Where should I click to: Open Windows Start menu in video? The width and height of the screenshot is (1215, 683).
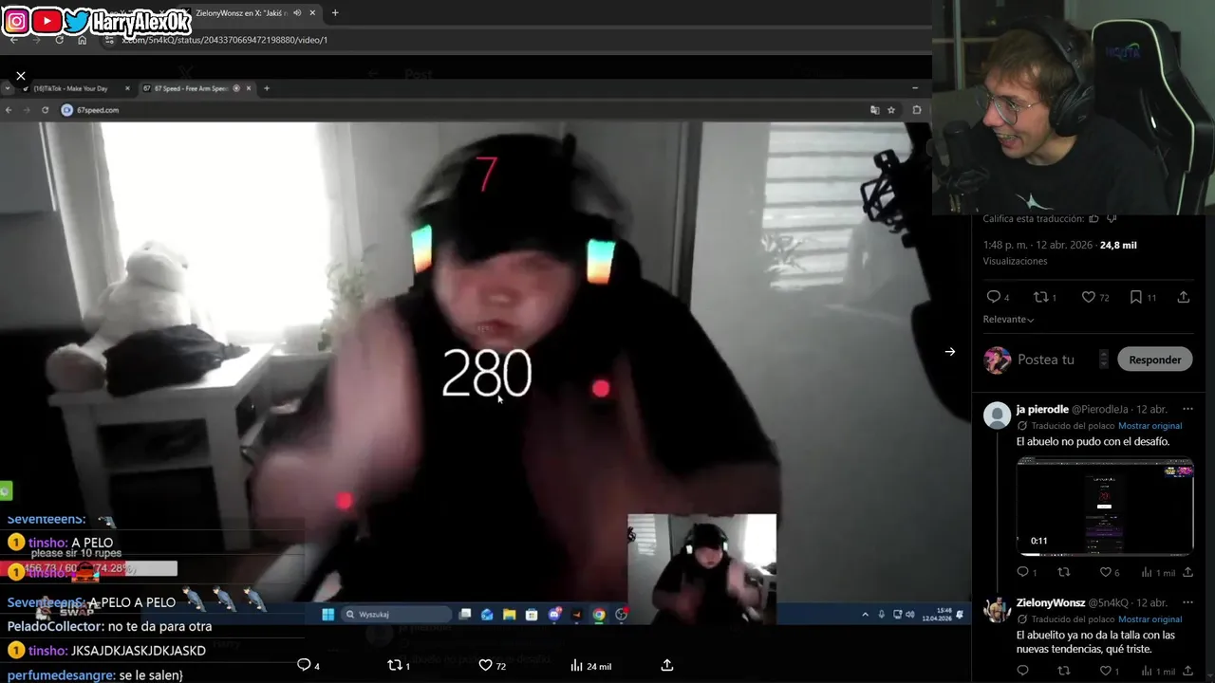[327, 614]
